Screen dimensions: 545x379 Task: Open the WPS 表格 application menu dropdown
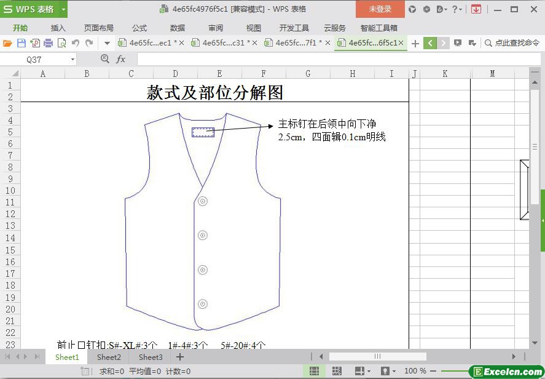click(x=64, y=9)
